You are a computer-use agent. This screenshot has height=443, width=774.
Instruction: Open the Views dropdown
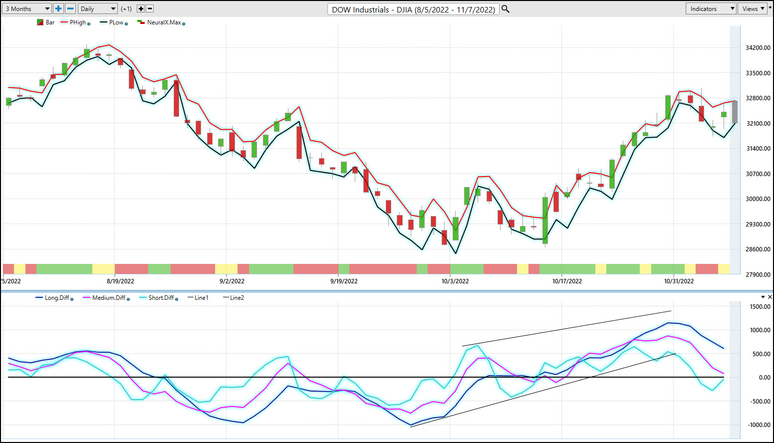click(x=753, y=8)
